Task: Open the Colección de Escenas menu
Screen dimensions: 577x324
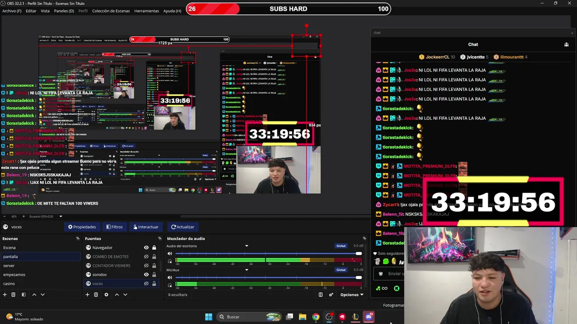Action: pyautogui.click(x=111, y=11)
